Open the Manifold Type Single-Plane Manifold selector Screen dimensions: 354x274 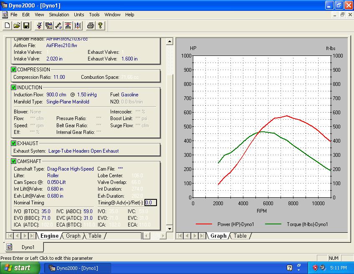[68, 102]
